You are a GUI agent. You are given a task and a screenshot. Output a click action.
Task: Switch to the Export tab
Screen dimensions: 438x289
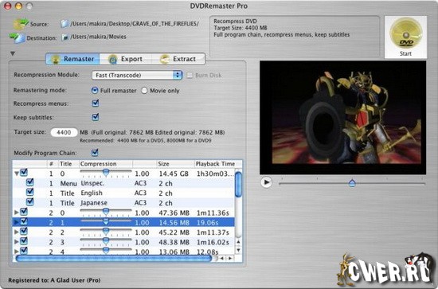click(126, 59)
